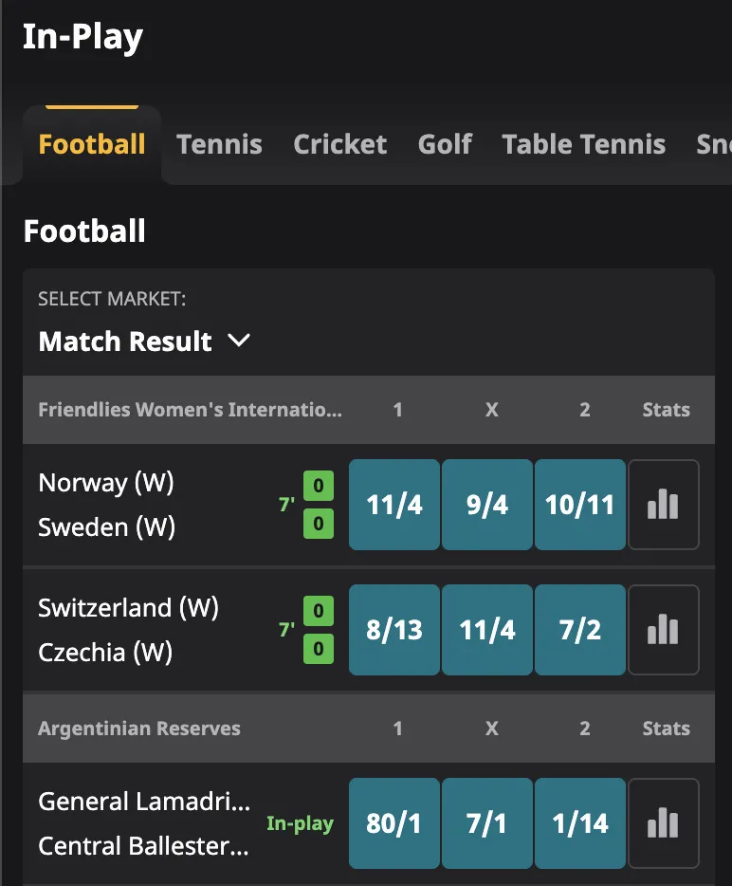
Task: Select the Football tab
Action: click(x=91, y=144)
